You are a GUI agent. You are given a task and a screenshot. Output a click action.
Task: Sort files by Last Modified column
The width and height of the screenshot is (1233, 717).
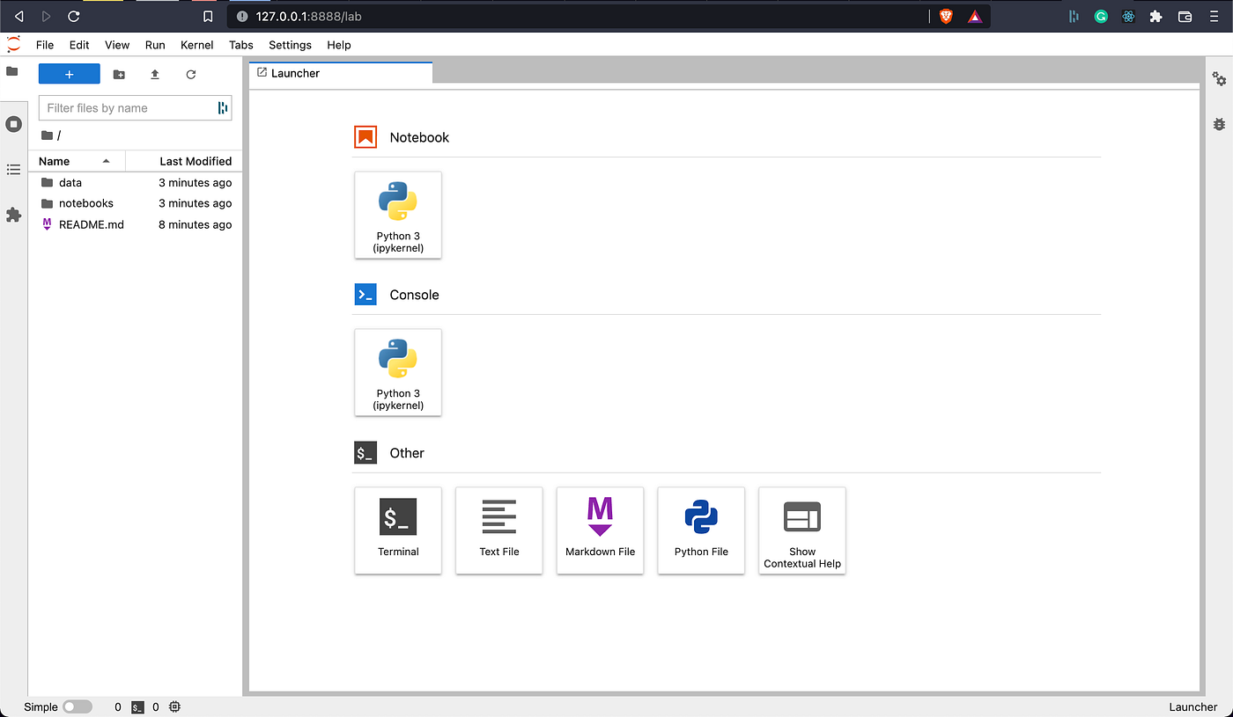184,161
